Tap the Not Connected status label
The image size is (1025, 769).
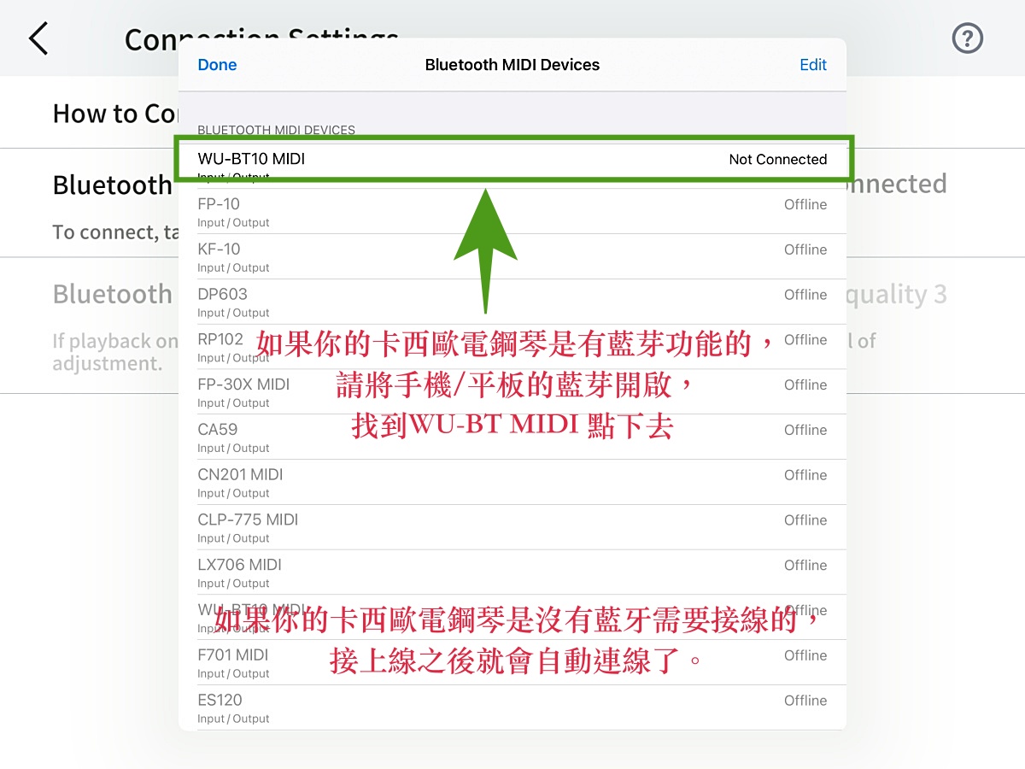[777, 160]
